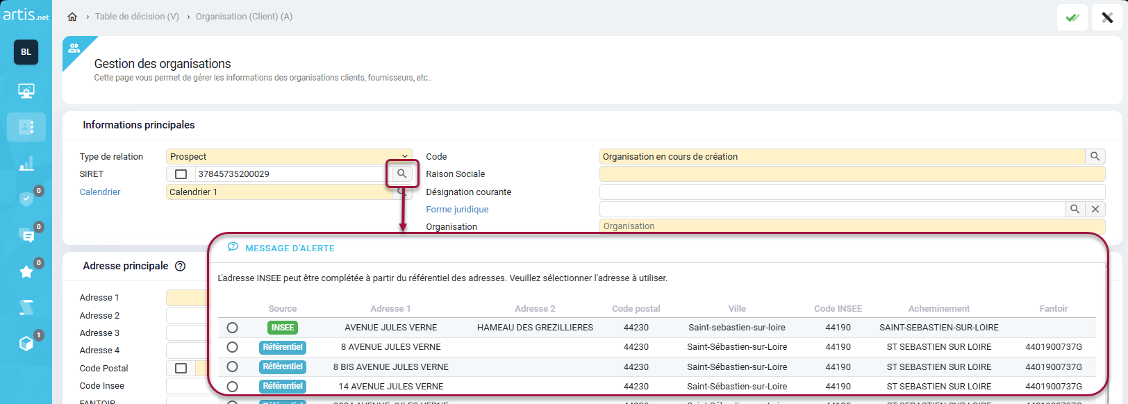The image size is (1128, 404).
Task: Follow the Calendrier link
Action: coord(100,192)
